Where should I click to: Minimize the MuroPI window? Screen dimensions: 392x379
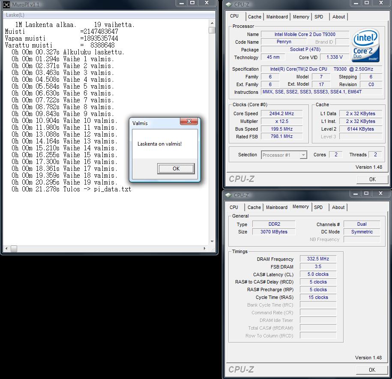coord(182,3)
